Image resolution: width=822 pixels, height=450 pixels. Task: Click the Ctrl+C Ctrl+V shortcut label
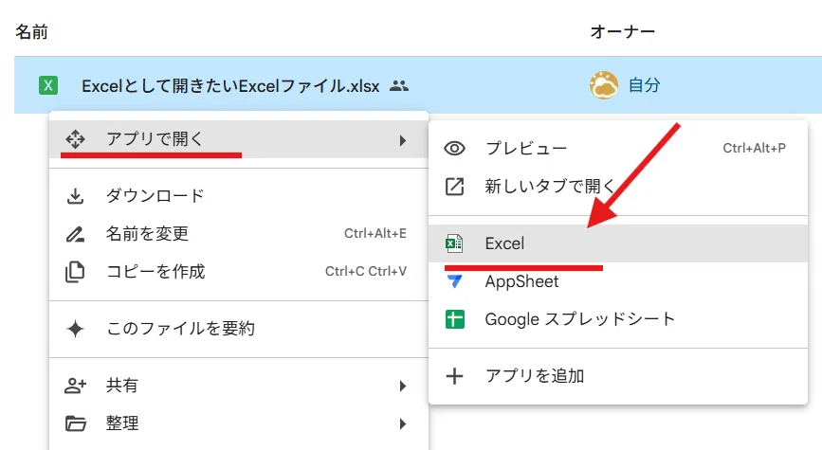coord(365,271)
